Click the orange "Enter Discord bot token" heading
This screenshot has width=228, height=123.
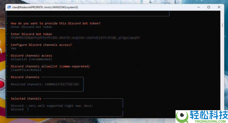[x=31, y=34]
